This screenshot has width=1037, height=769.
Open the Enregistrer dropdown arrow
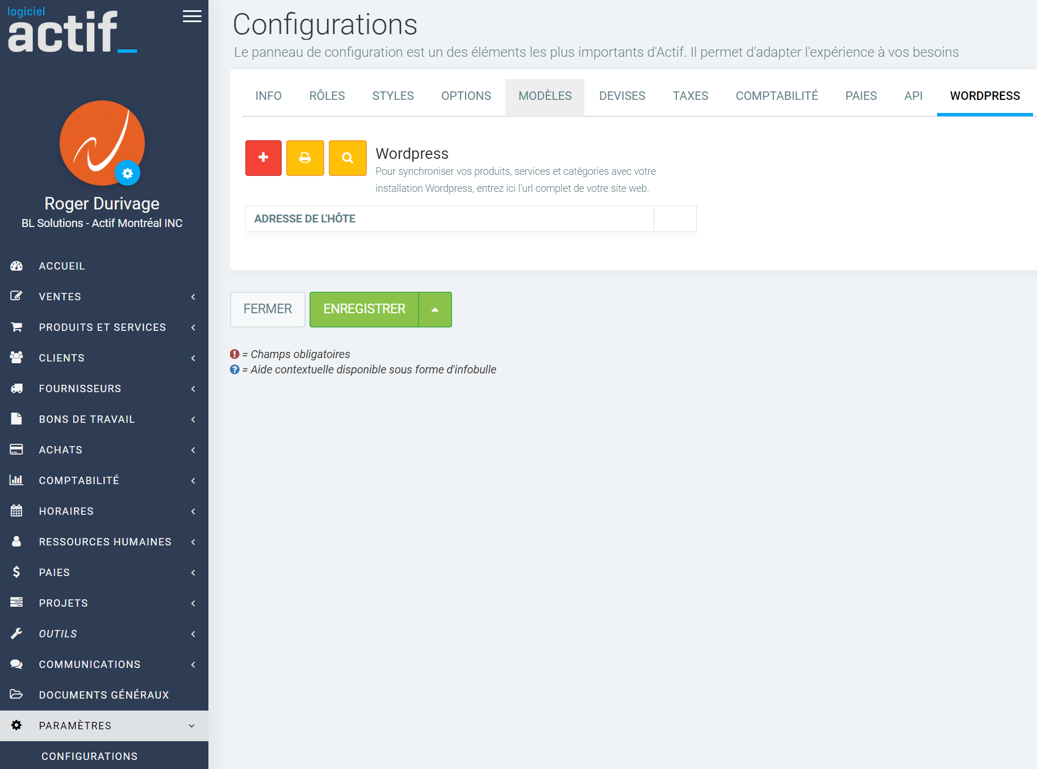pyautogui.click(x=435, y=309)
